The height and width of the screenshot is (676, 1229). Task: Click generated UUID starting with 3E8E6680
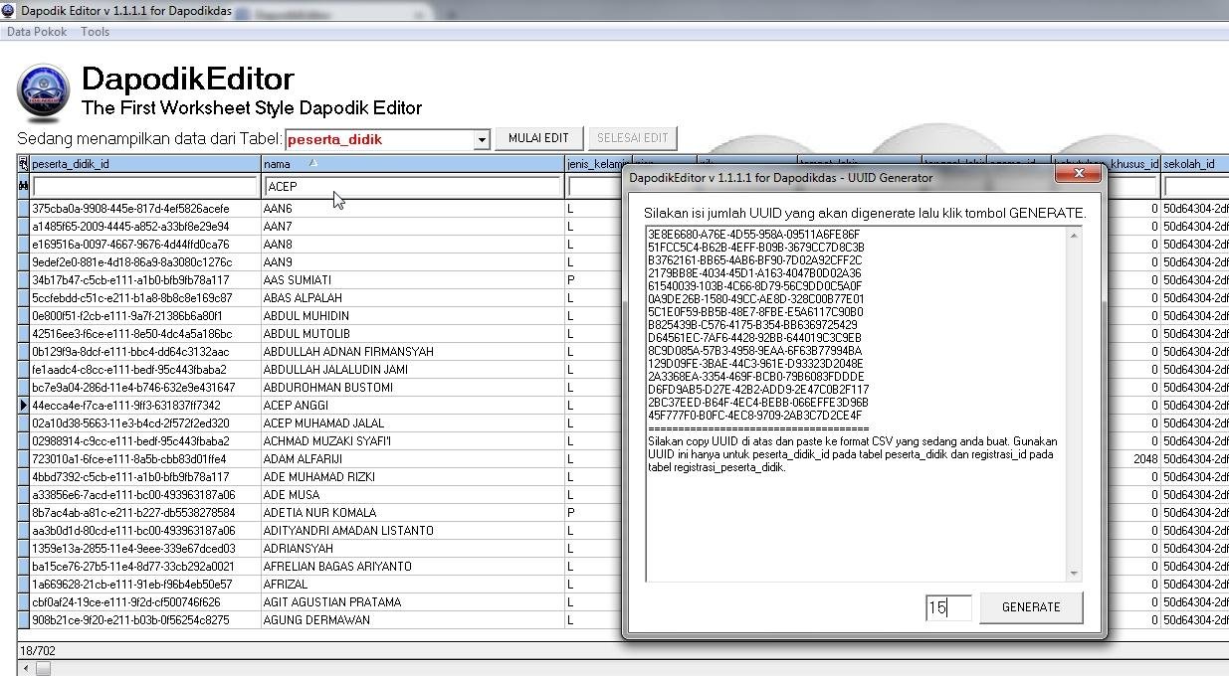753,235
